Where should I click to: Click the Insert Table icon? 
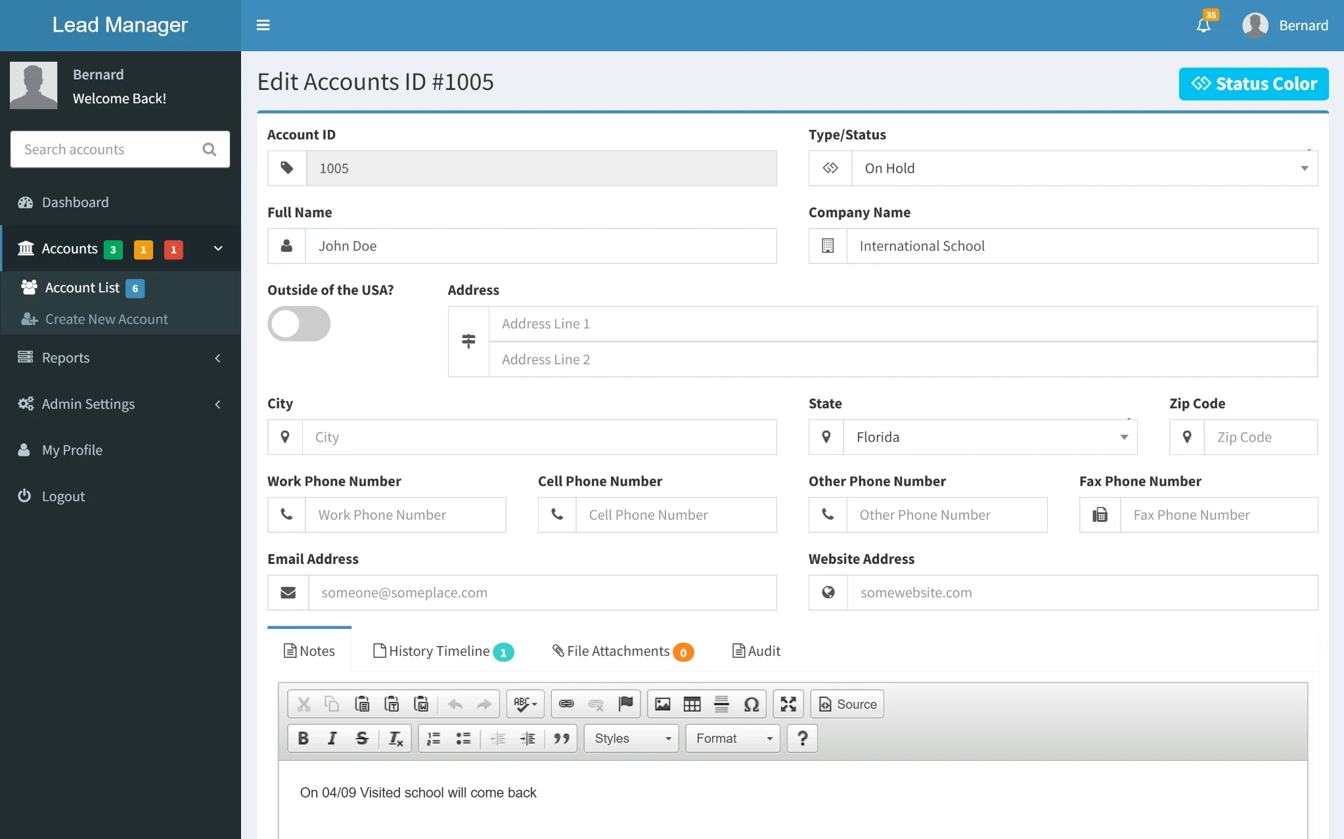tap(692, 704)
